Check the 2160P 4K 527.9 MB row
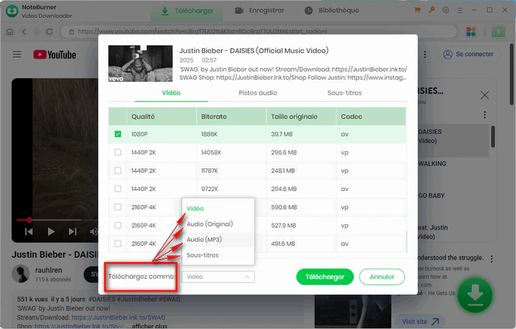This screenshot has width=516, height=329. pos(118,225)
